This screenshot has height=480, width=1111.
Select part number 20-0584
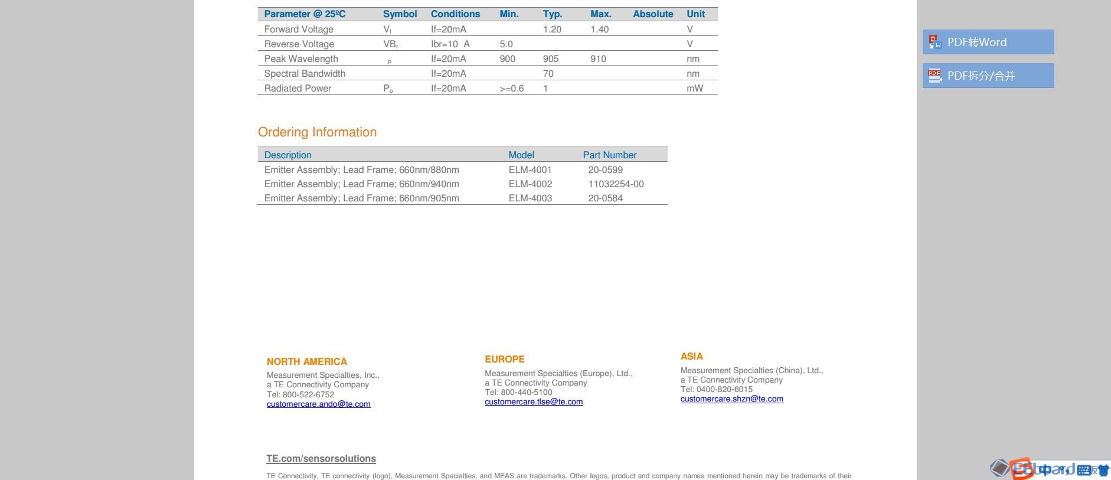click(x=605, y=198)
